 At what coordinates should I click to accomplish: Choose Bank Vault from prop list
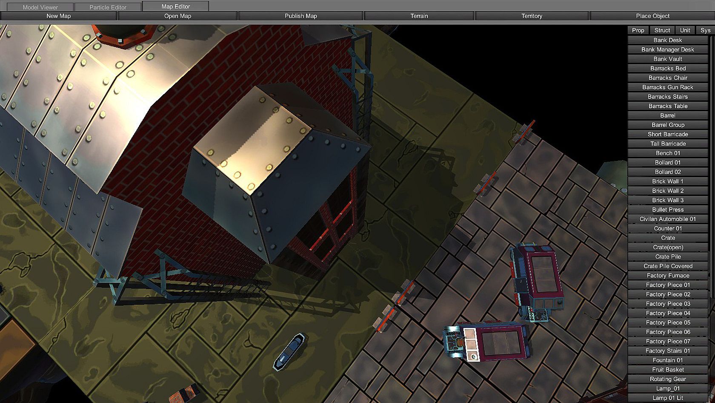tap(667, 59)
